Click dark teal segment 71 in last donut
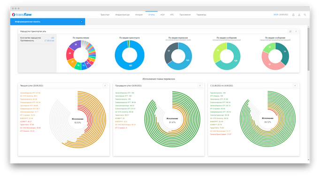The image size is (320, 178). [285, 52]
